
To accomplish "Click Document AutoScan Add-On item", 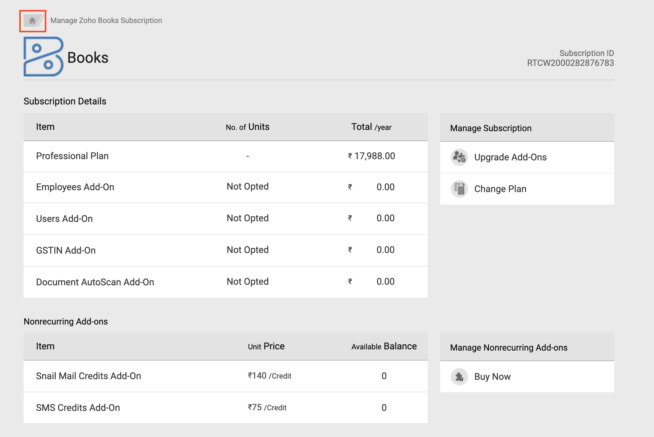I will click(x=95, y=282).
